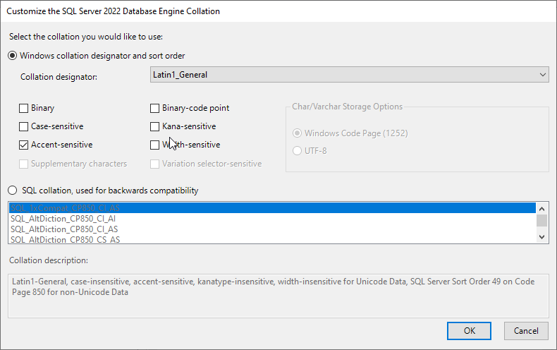Select Windows collation designator and sort order
The height and width of the screenshot is (350, 557).
click(13, 56)
